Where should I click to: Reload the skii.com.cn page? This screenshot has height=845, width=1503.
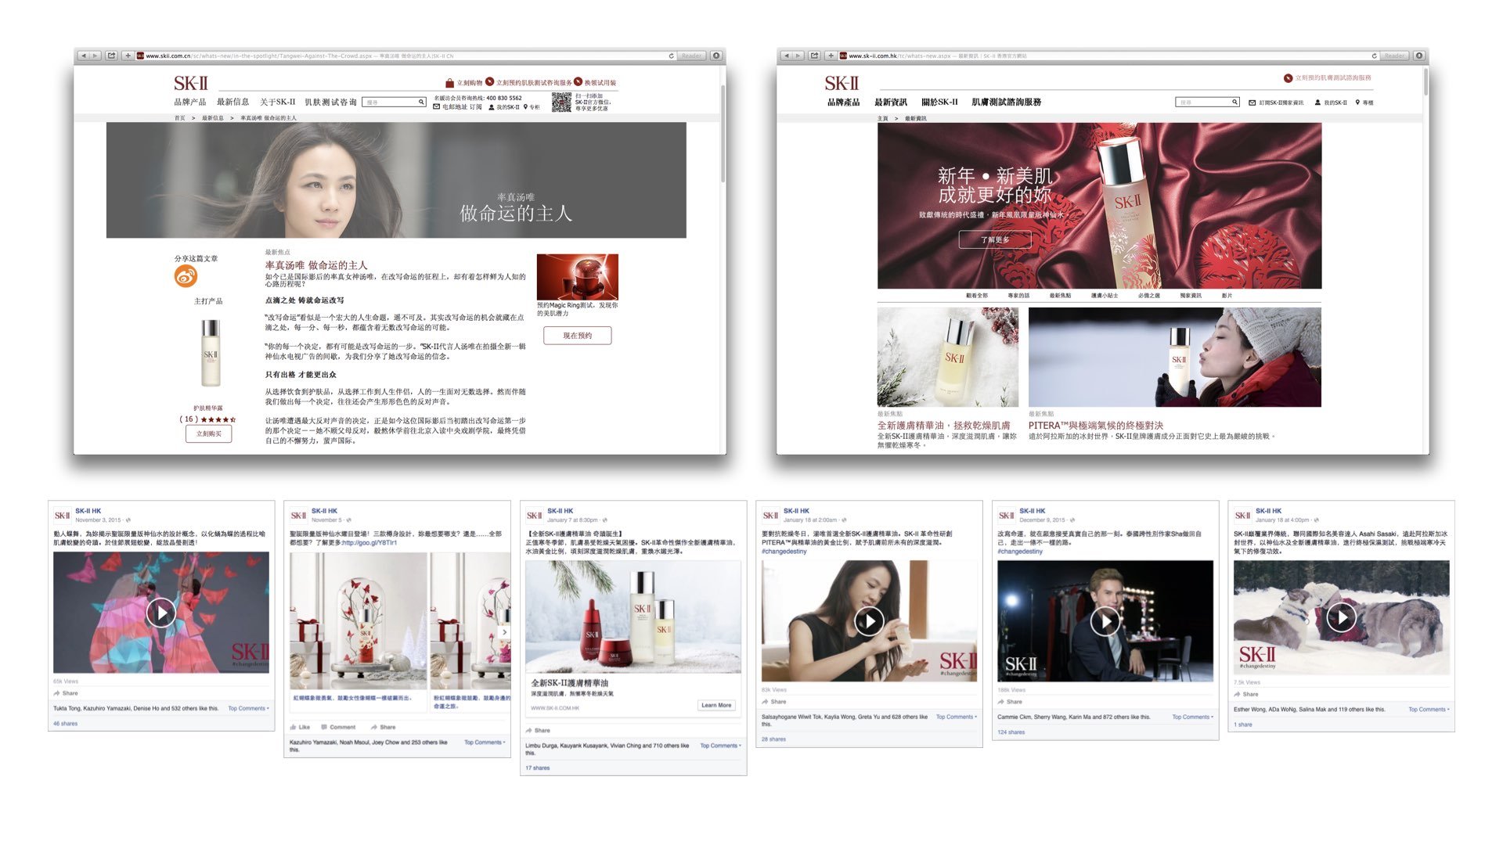point(671,56)
